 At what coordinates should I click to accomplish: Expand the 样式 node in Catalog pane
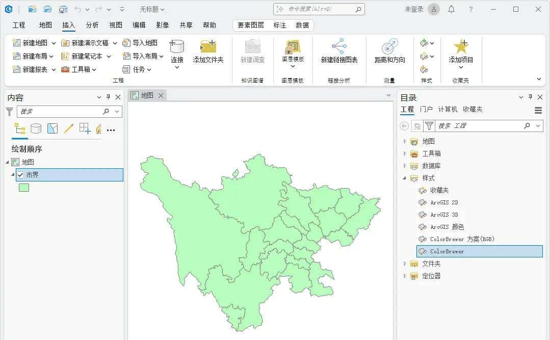click(x=405, y=178)
